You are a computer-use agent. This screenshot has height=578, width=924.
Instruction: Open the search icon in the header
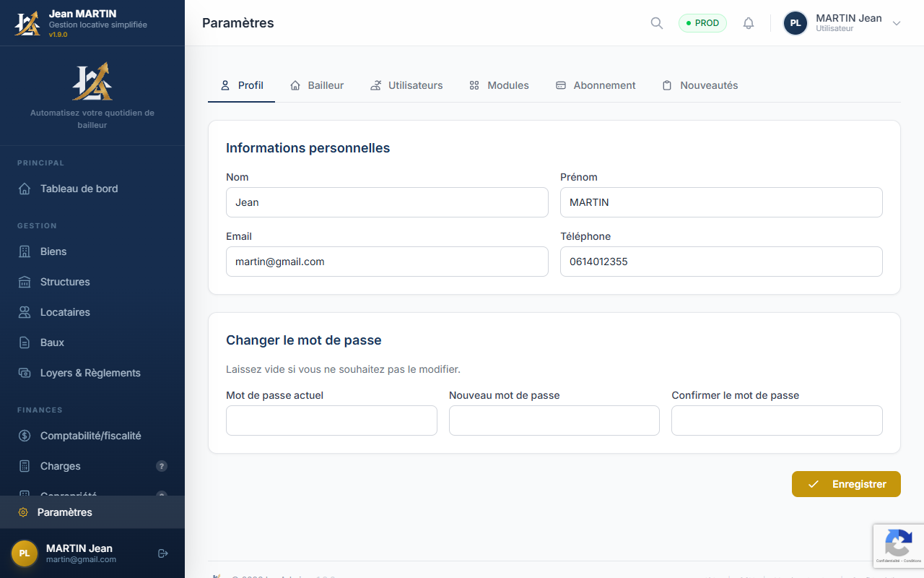[656, 22]
